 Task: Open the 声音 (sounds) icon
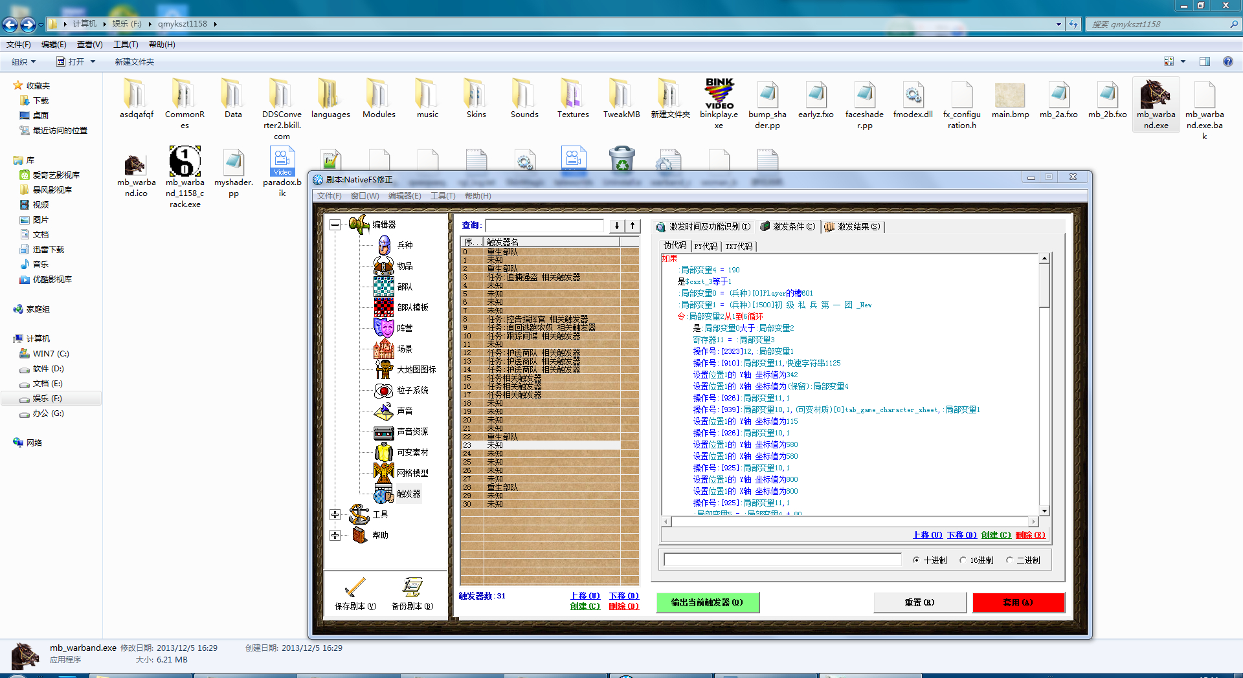tap(384, 411)
